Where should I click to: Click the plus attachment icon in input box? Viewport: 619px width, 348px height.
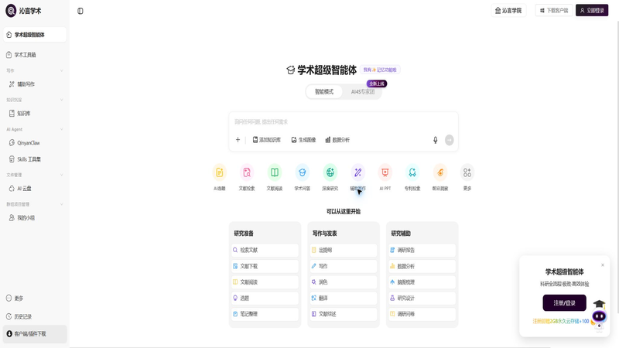pyautogui.click(x=238, y=140)
